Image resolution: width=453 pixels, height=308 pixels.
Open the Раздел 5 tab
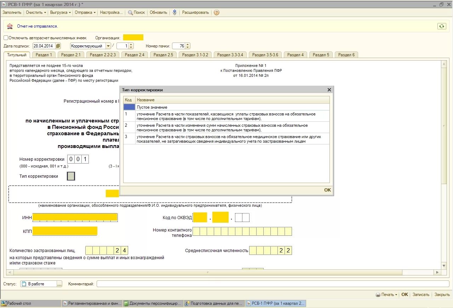[x=321, y=55]
